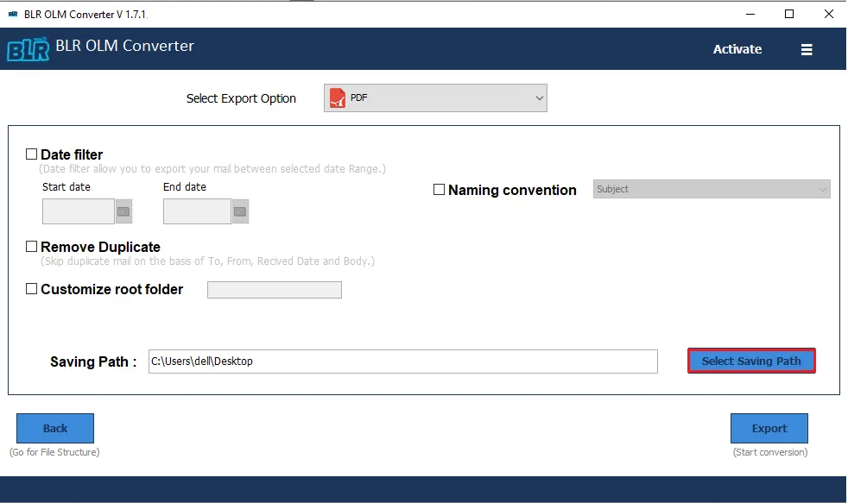Enable the Naming convention checkbox

coord(439,190)
